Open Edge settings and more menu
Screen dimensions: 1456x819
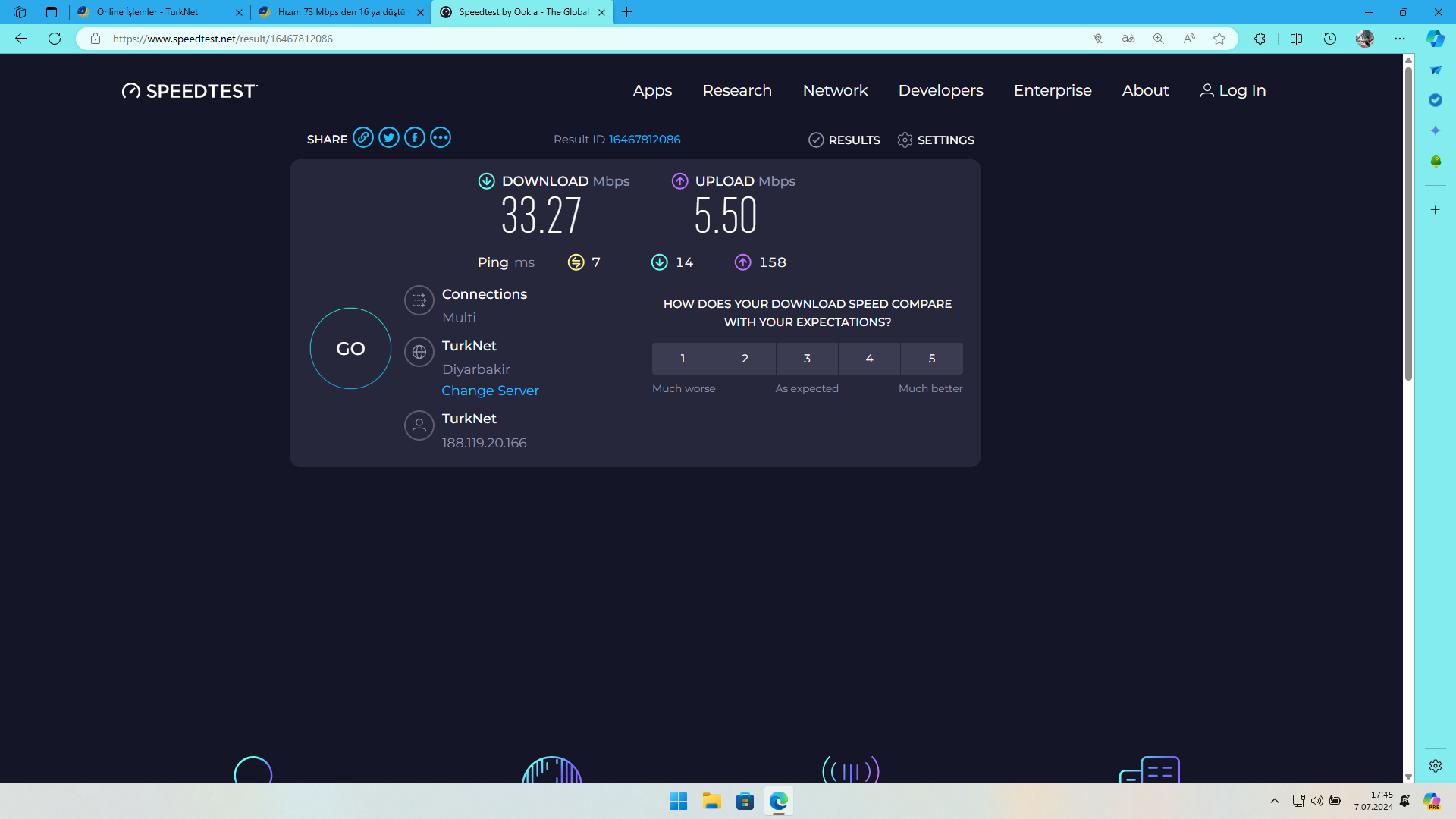pos(1400,39)
